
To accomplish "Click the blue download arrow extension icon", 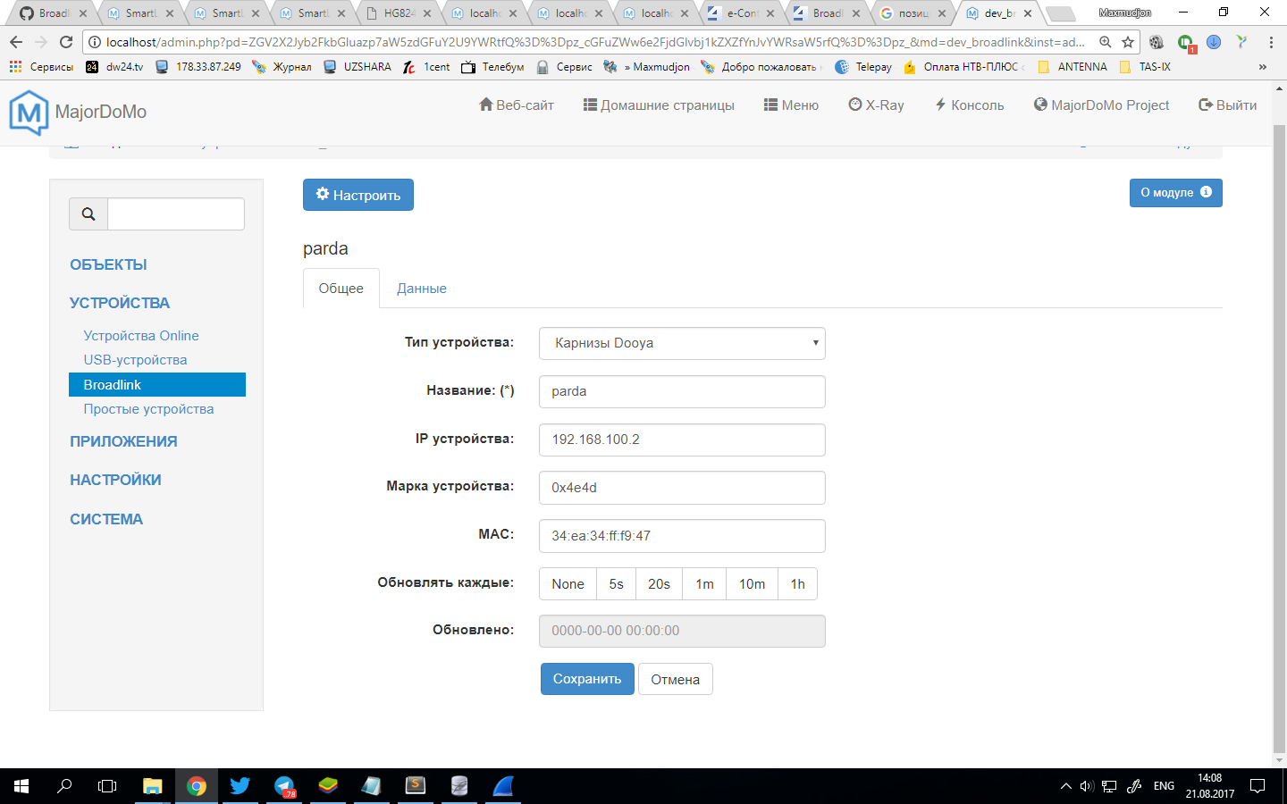I will click(x=1214, y=42).
